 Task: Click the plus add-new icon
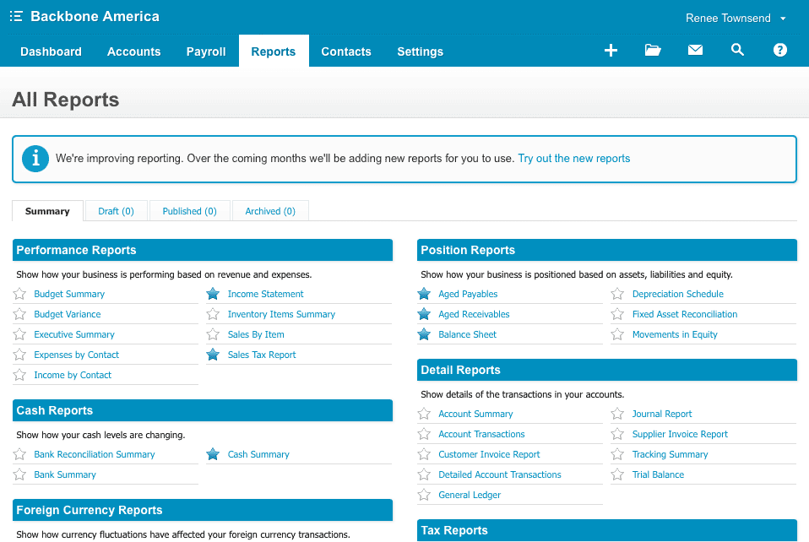tap(611, 50)
